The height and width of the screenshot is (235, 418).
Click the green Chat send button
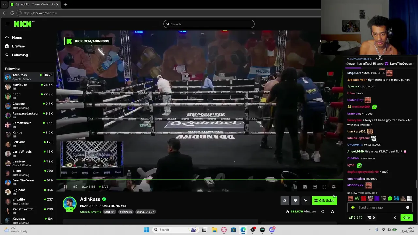click(407, 218)
